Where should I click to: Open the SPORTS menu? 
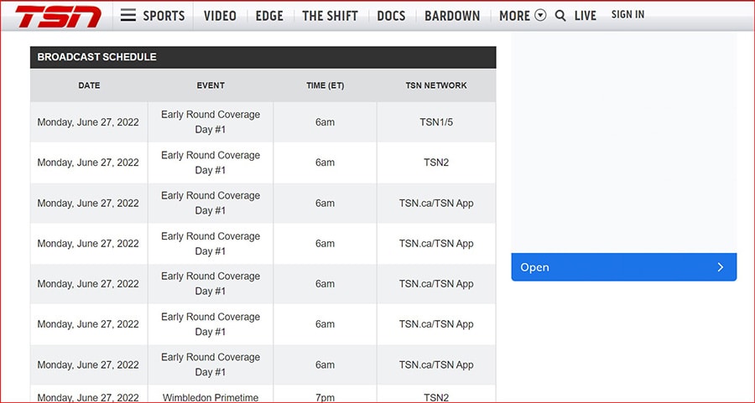pos(164,16)
